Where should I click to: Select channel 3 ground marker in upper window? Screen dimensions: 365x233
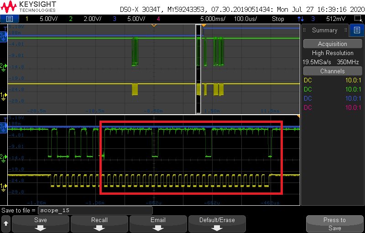point(4,37)
